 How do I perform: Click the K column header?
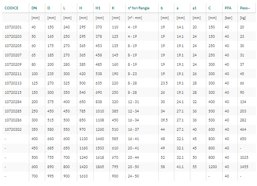pos(113,8)
